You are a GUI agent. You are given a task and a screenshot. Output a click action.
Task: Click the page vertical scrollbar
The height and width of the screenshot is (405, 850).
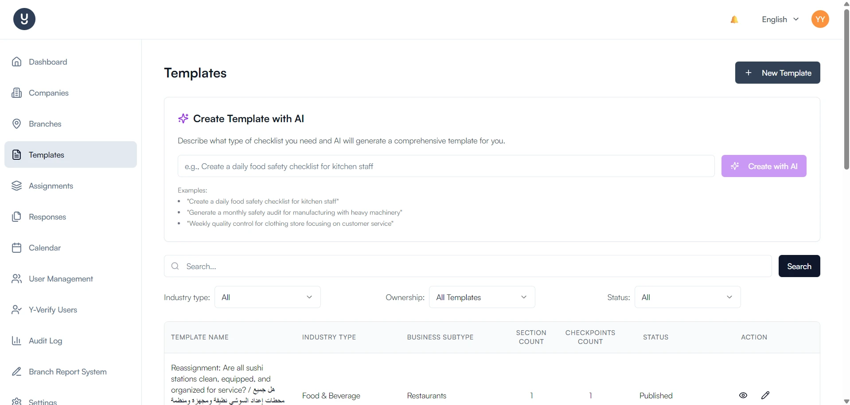(x=846, y=89)
